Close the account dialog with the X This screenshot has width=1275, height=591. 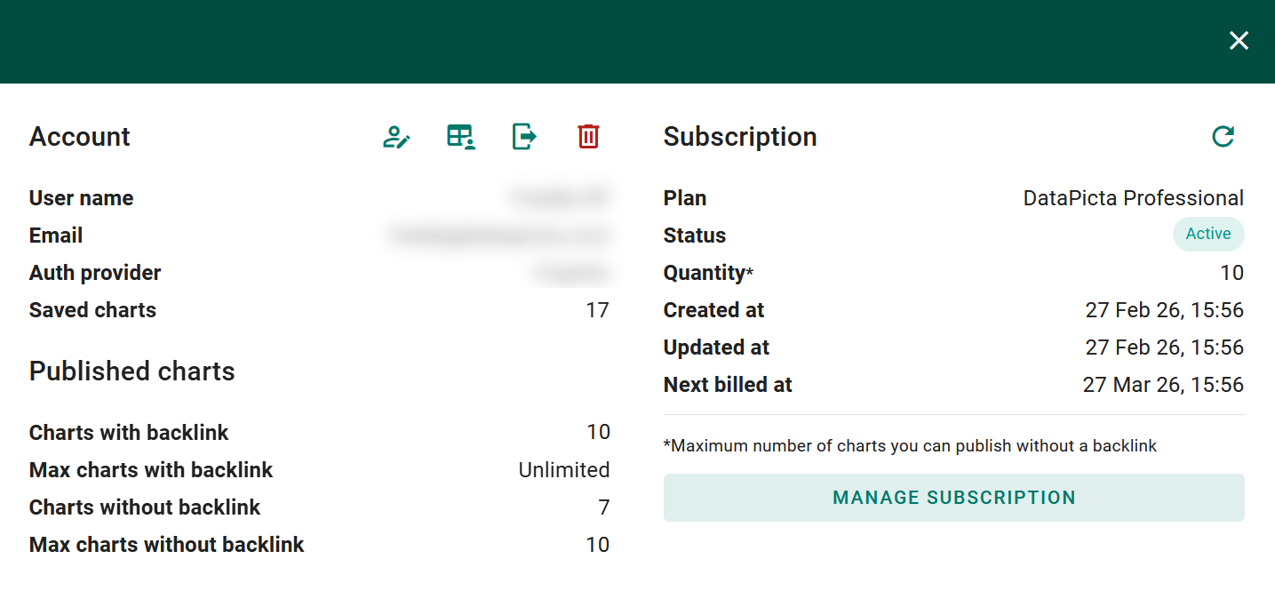pyautogui.click(x=1238, y=40)
